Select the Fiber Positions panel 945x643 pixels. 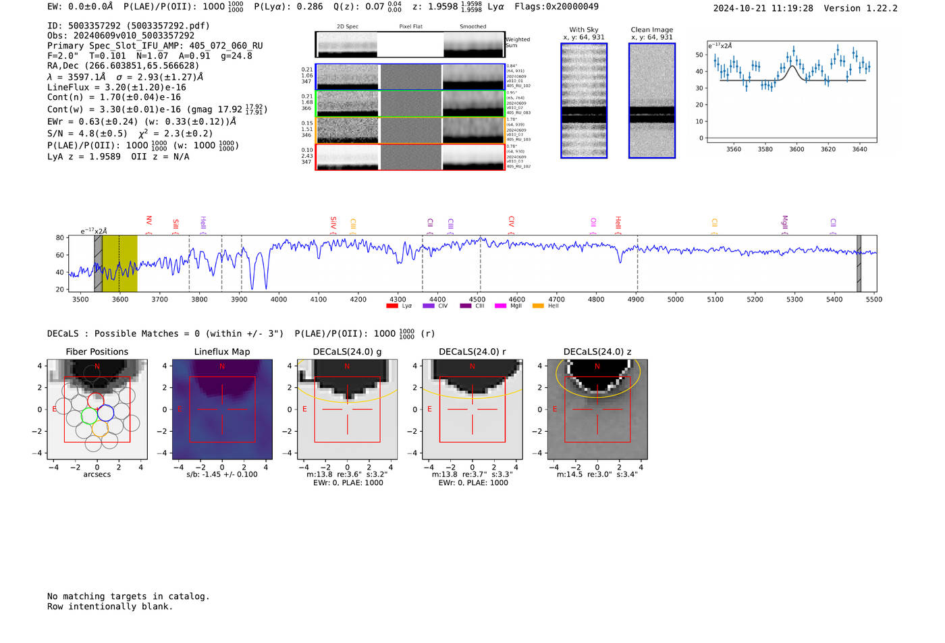97,409
